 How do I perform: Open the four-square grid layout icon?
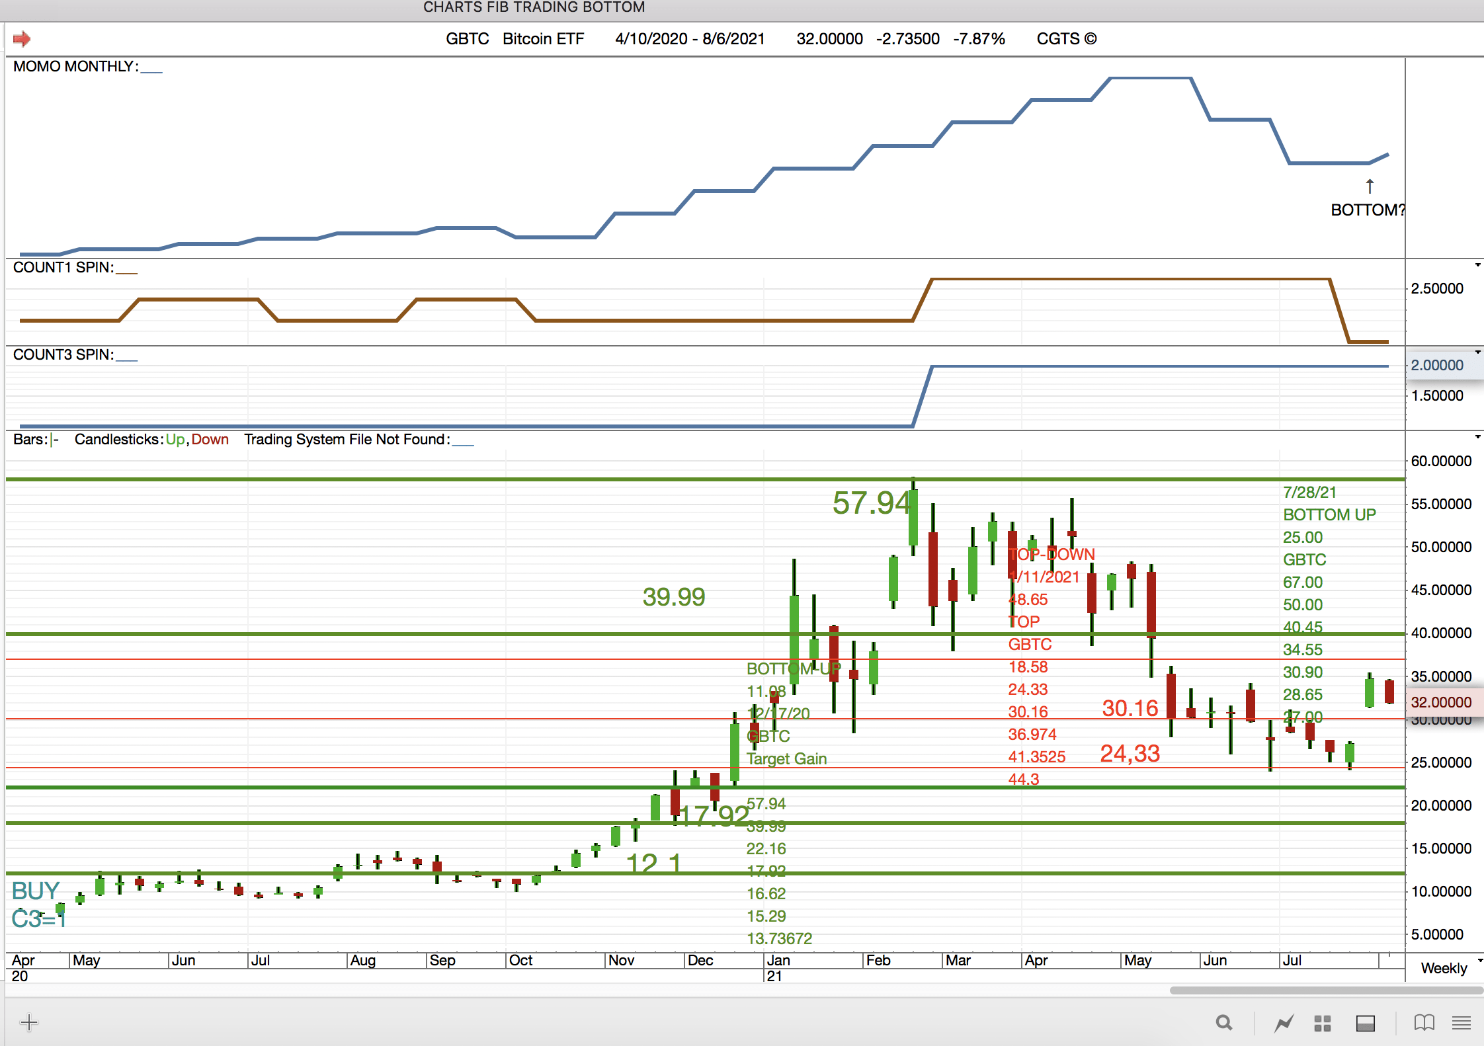1322,1024
